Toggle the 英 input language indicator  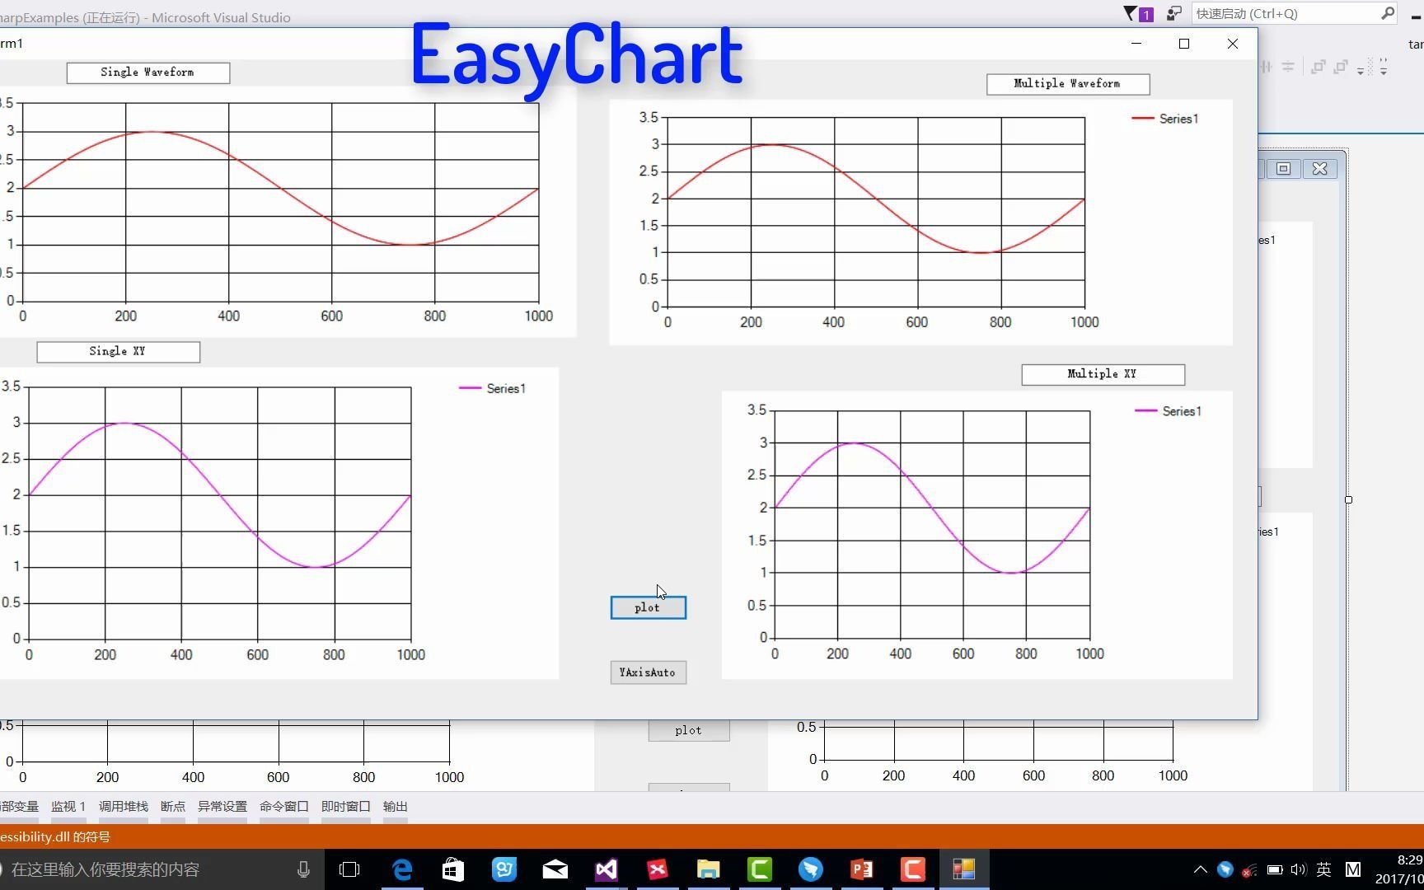click(x=1324, y=869)
